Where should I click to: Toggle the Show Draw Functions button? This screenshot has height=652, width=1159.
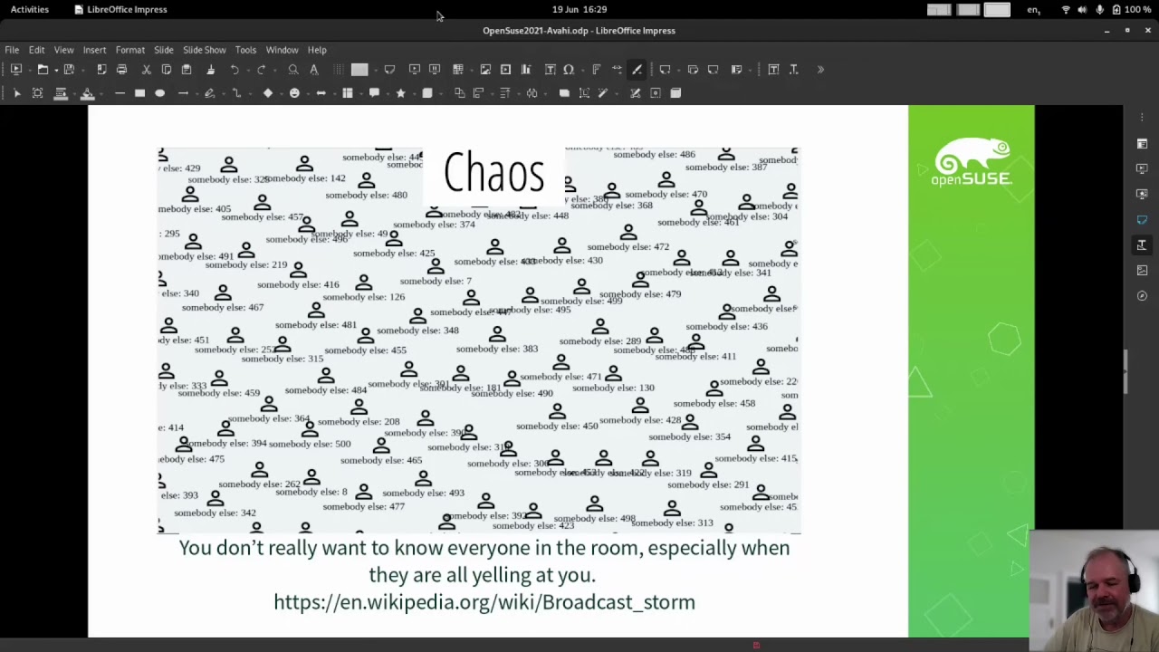[637, 69]
